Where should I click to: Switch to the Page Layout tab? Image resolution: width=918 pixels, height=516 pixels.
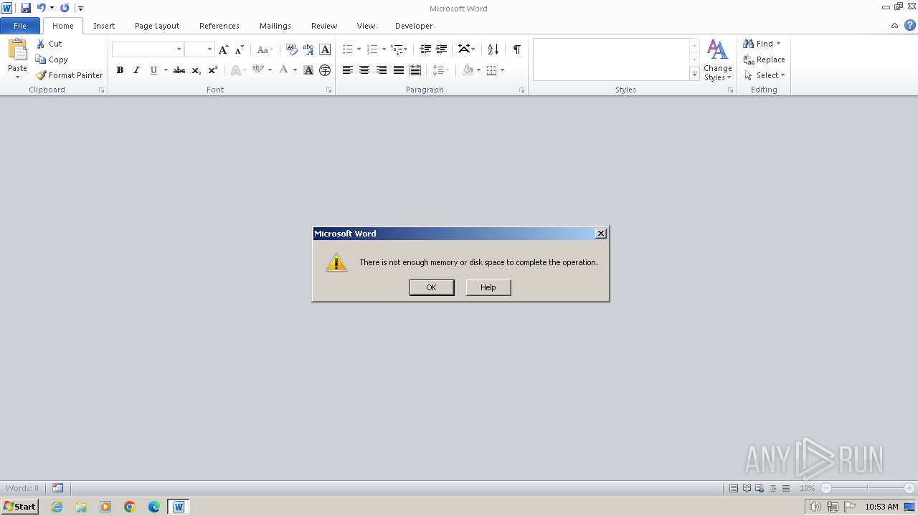coord(157,26)
